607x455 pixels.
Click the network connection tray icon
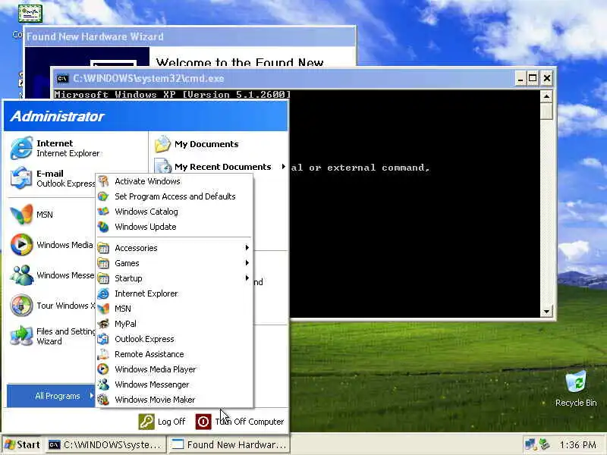(x=530, y=444)
